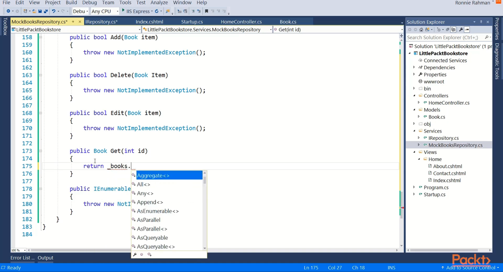Screen dimensions: 503x272
Task: Pin the Solution Explorer panel
Action: (x=481, y=22)
